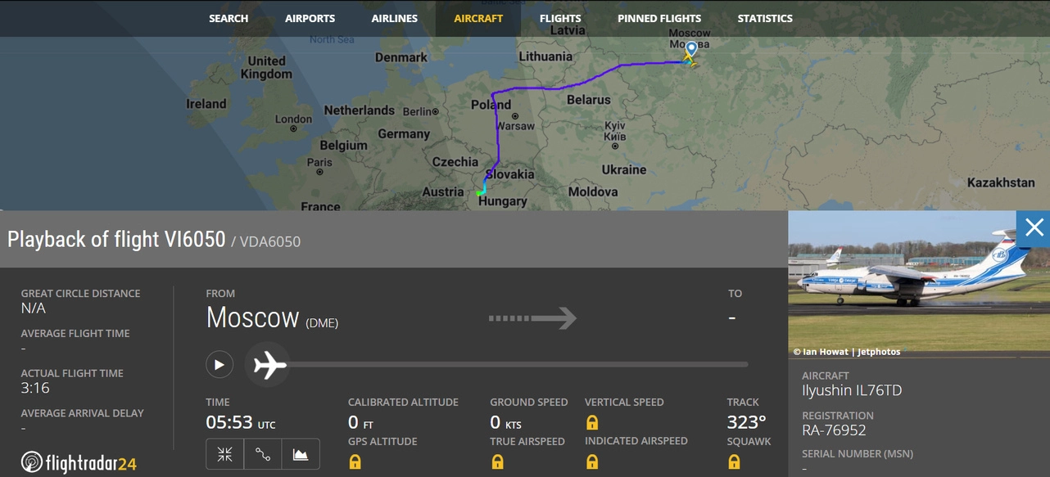The image size is (1050, 477).
Task: Toggle the flight route path icon
Action: coord(263,455)
